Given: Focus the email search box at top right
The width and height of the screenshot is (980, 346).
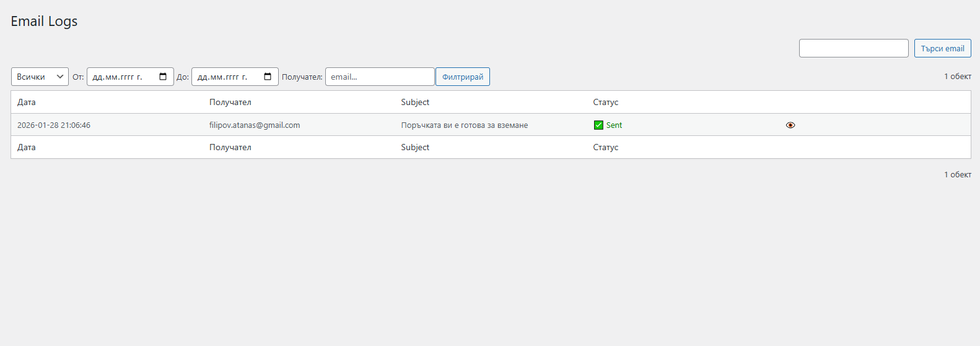Looking at the screenshot, I should pyautogui.click(x=853, y=48).
